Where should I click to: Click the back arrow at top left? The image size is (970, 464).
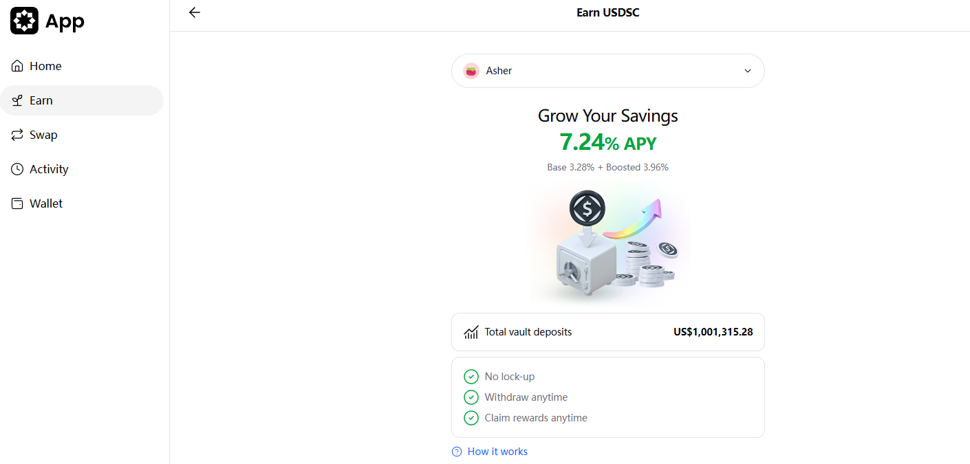click(195, 12)
